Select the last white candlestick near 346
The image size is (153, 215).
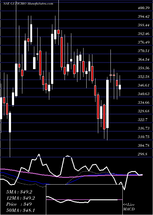120,87
